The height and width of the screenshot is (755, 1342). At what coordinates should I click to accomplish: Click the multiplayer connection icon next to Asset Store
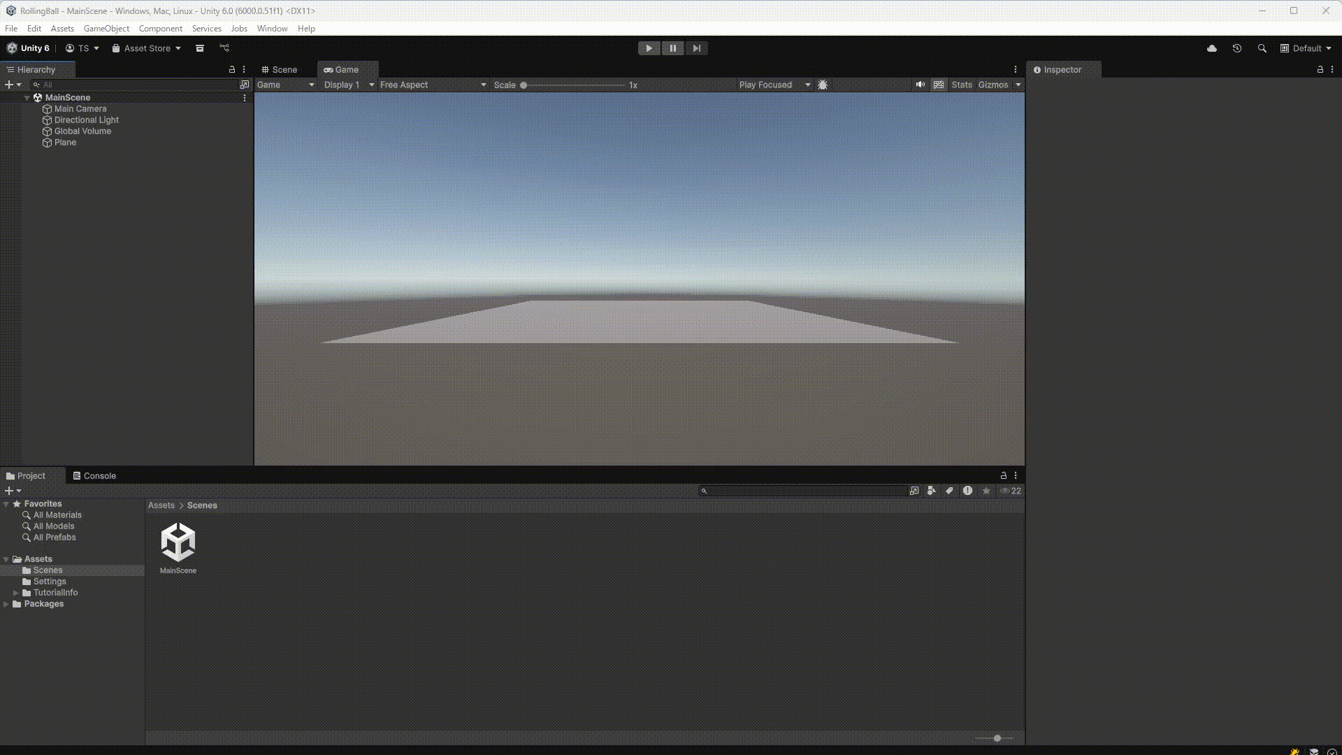[x=224, y=48]
